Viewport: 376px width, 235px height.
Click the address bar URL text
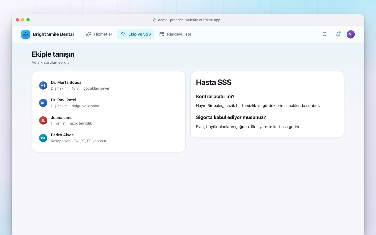coord(189,20)
